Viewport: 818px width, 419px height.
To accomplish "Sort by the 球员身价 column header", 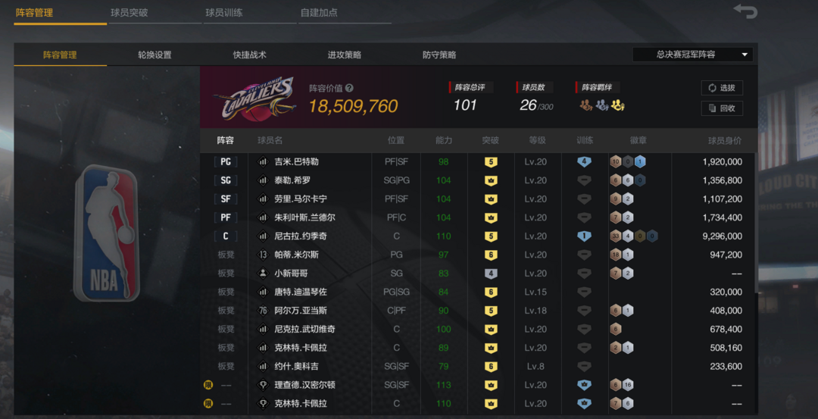I will [724, 140].
